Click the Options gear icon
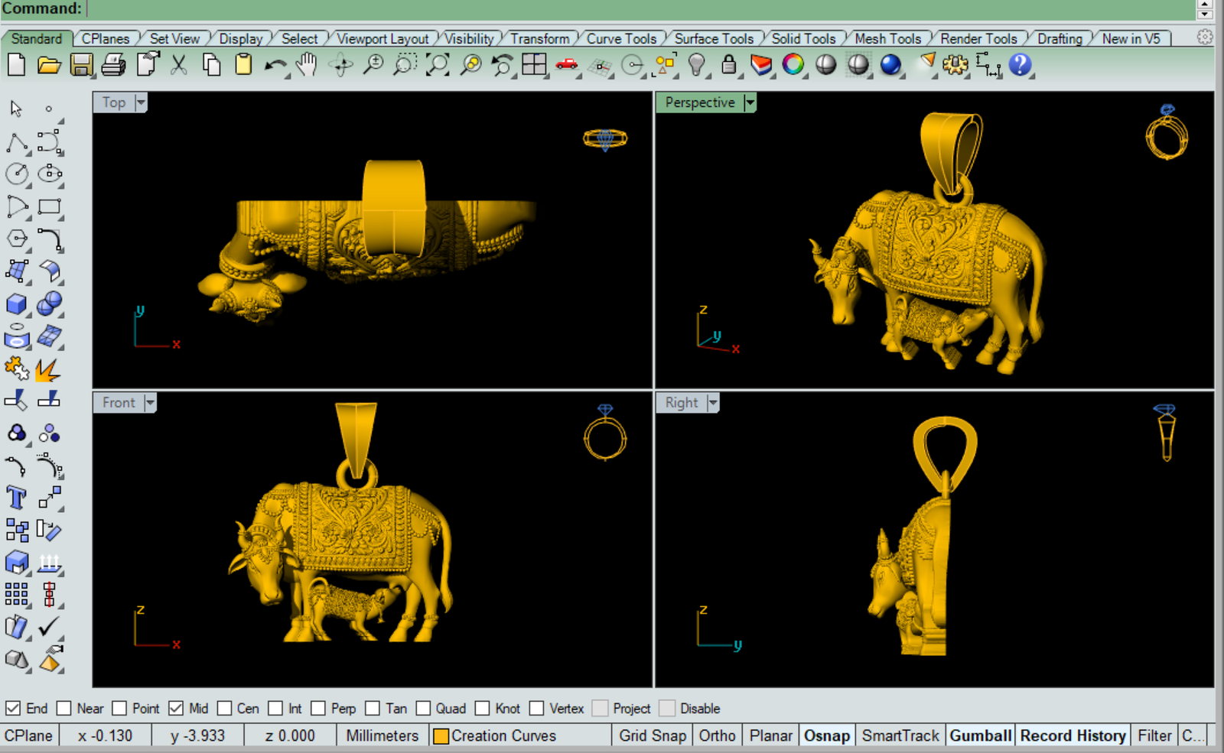The width and height of the screenshot is (1224, 753). [955, 65]
